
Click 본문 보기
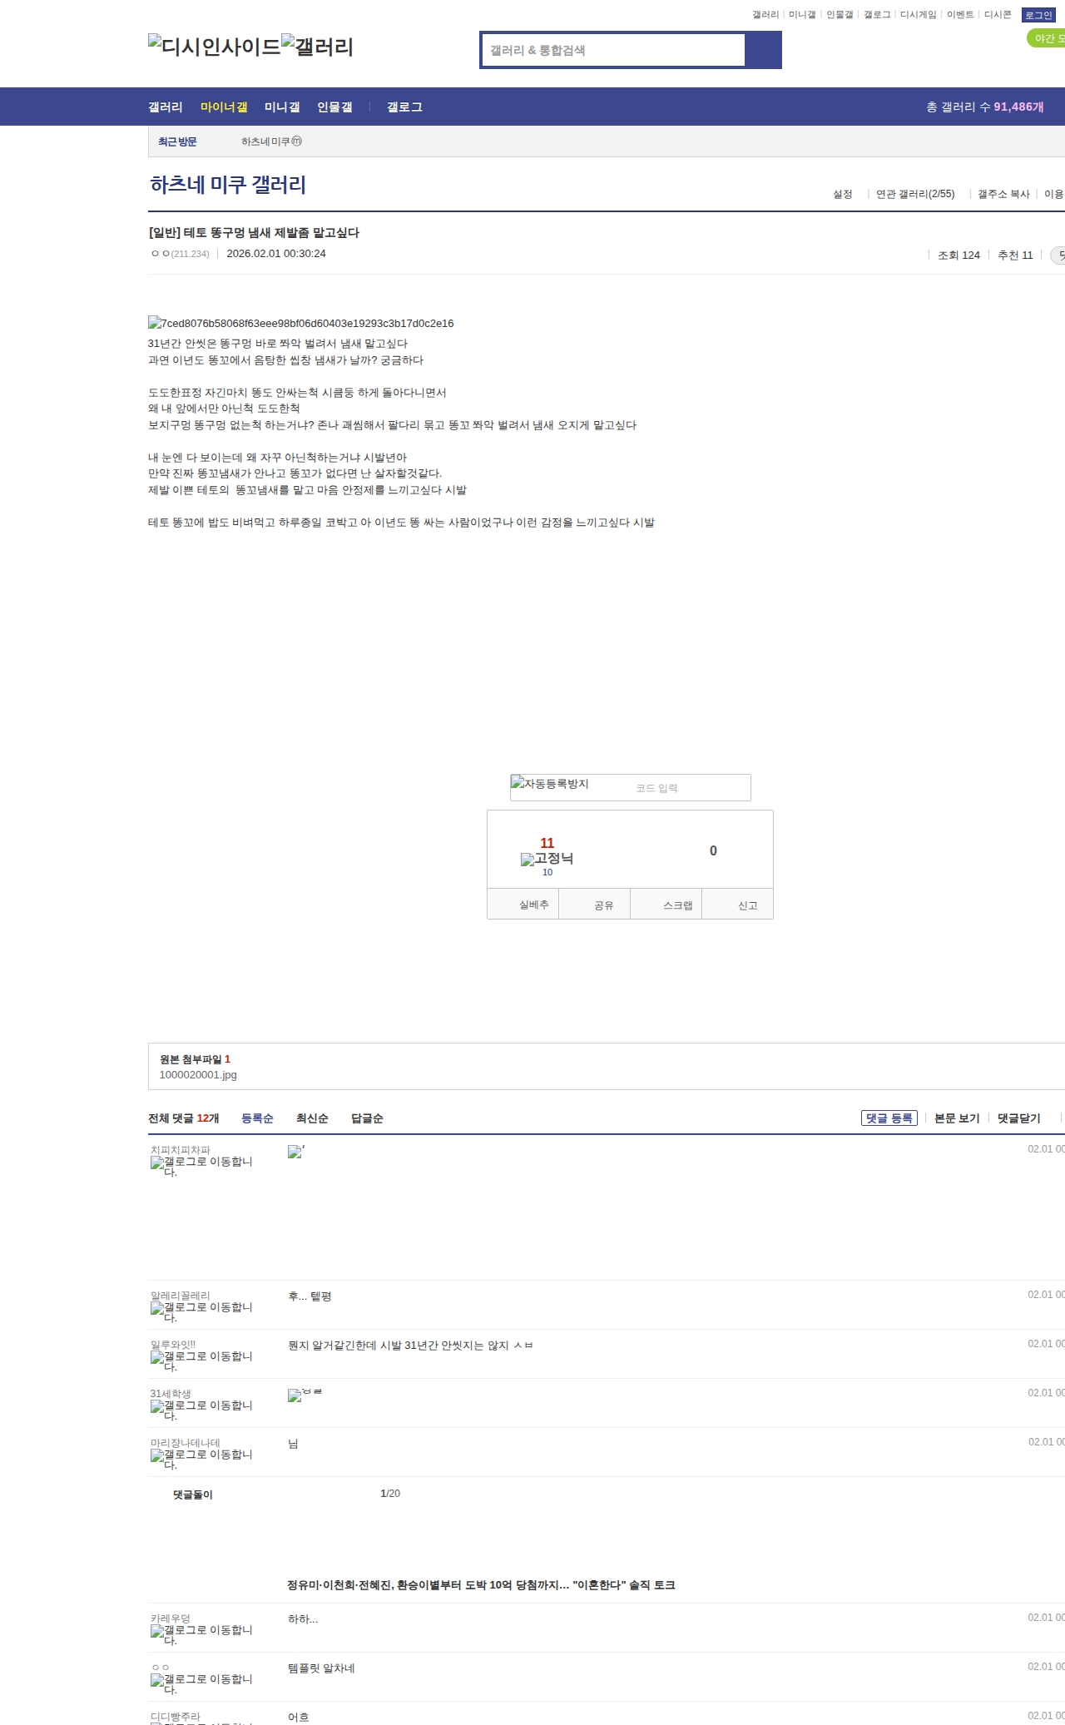pos(957,1118)
